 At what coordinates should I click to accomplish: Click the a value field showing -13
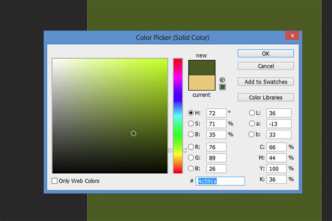279,124
